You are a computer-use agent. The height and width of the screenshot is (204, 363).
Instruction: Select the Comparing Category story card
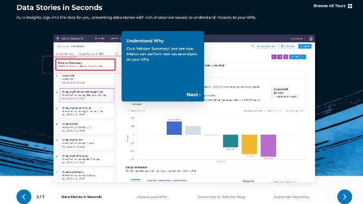tap(87, 175)
